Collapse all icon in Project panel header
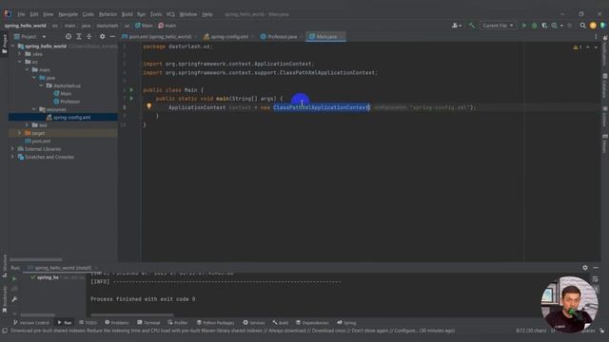 pos(88,36)
